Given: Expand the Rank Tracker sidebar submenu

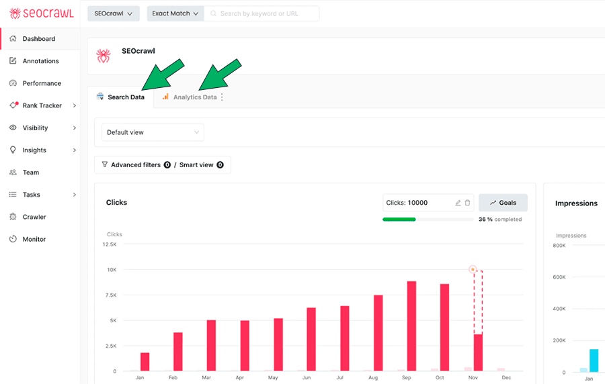Looking at the screenshot, I should click(75, 105).
